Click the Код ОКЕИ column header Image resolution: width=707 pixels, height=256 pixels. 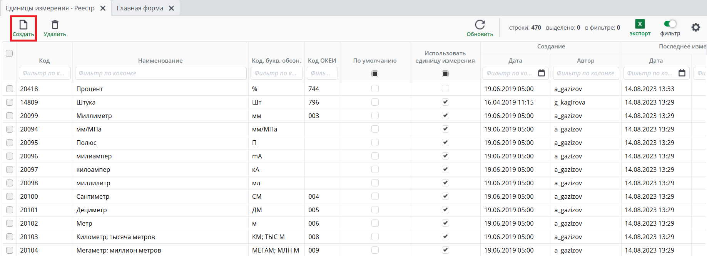[322, 60]
